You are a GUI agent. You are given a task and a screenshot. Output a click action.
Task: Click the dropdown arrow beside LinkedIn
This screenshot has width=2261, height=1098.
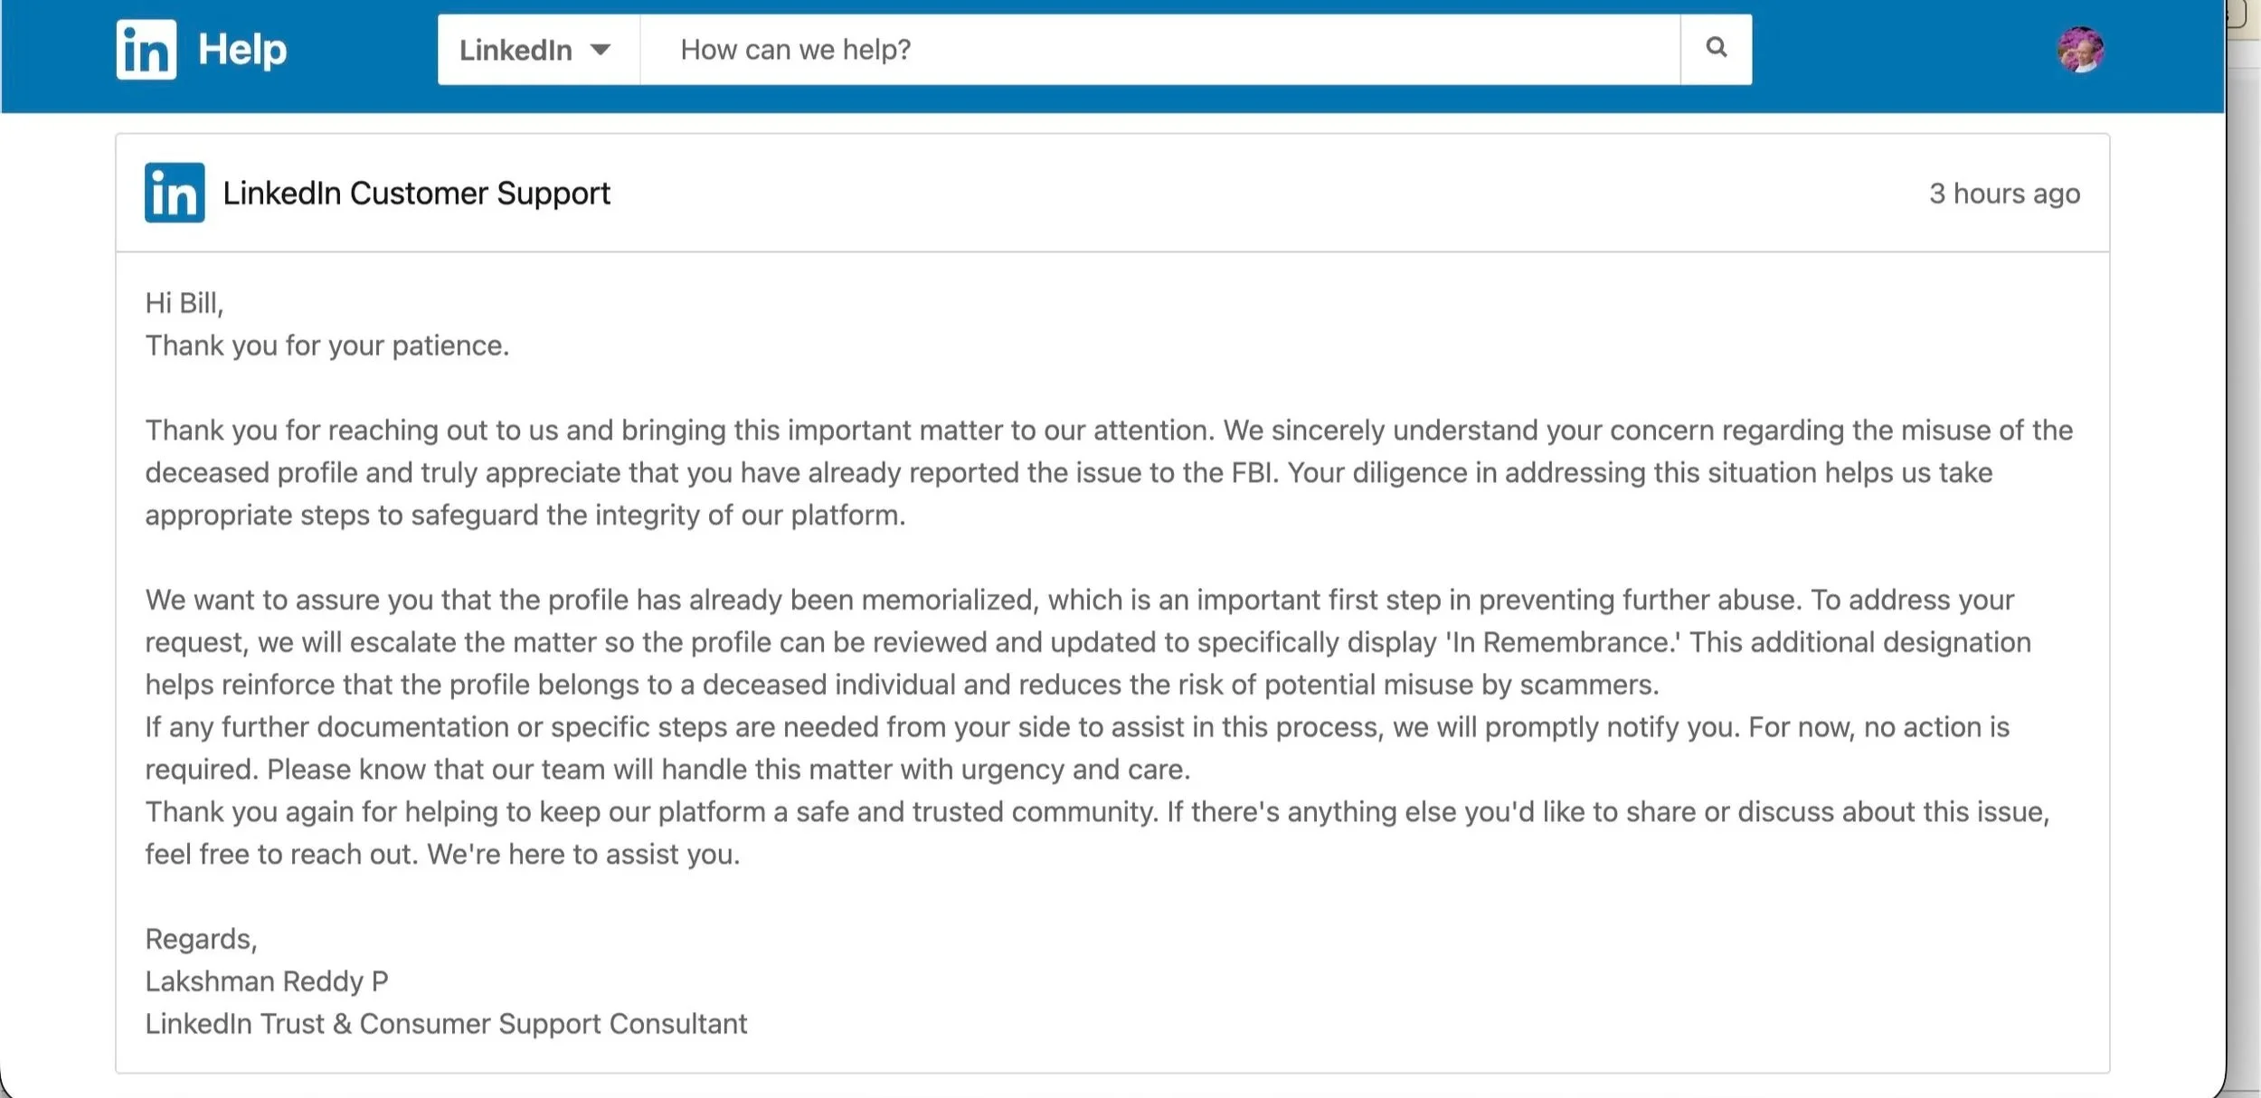(601, 50)
